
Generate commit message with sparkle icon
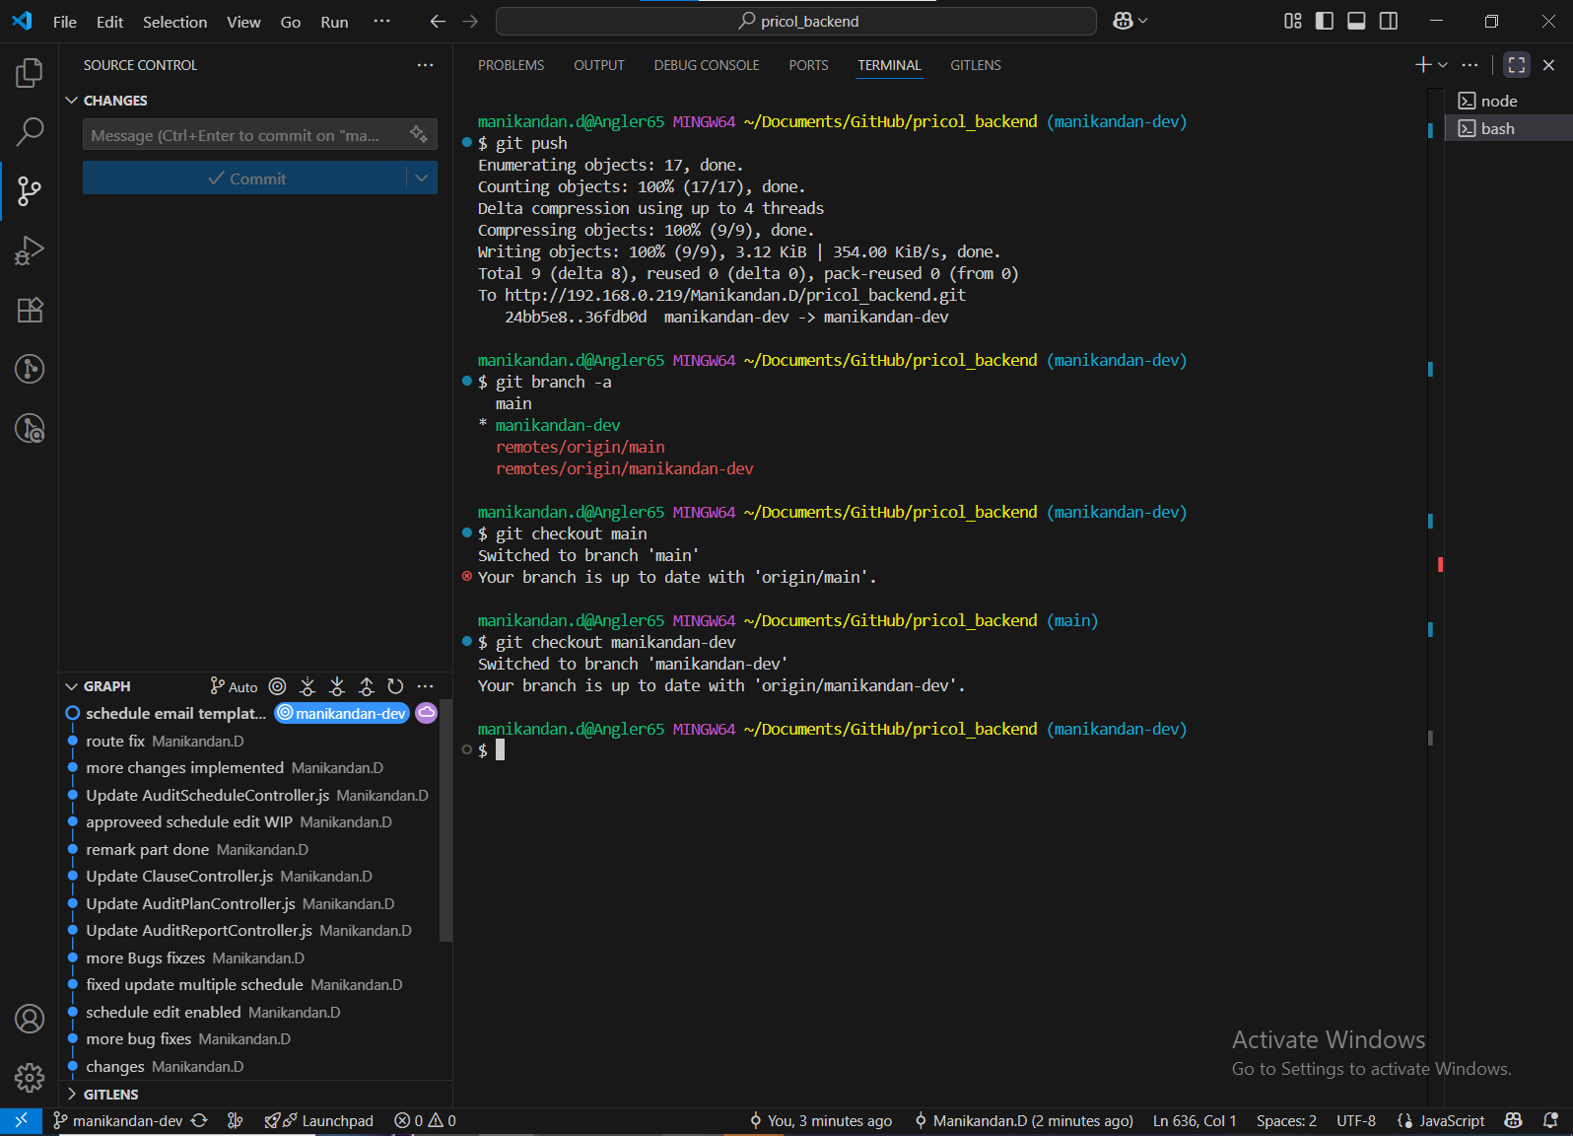419,134
